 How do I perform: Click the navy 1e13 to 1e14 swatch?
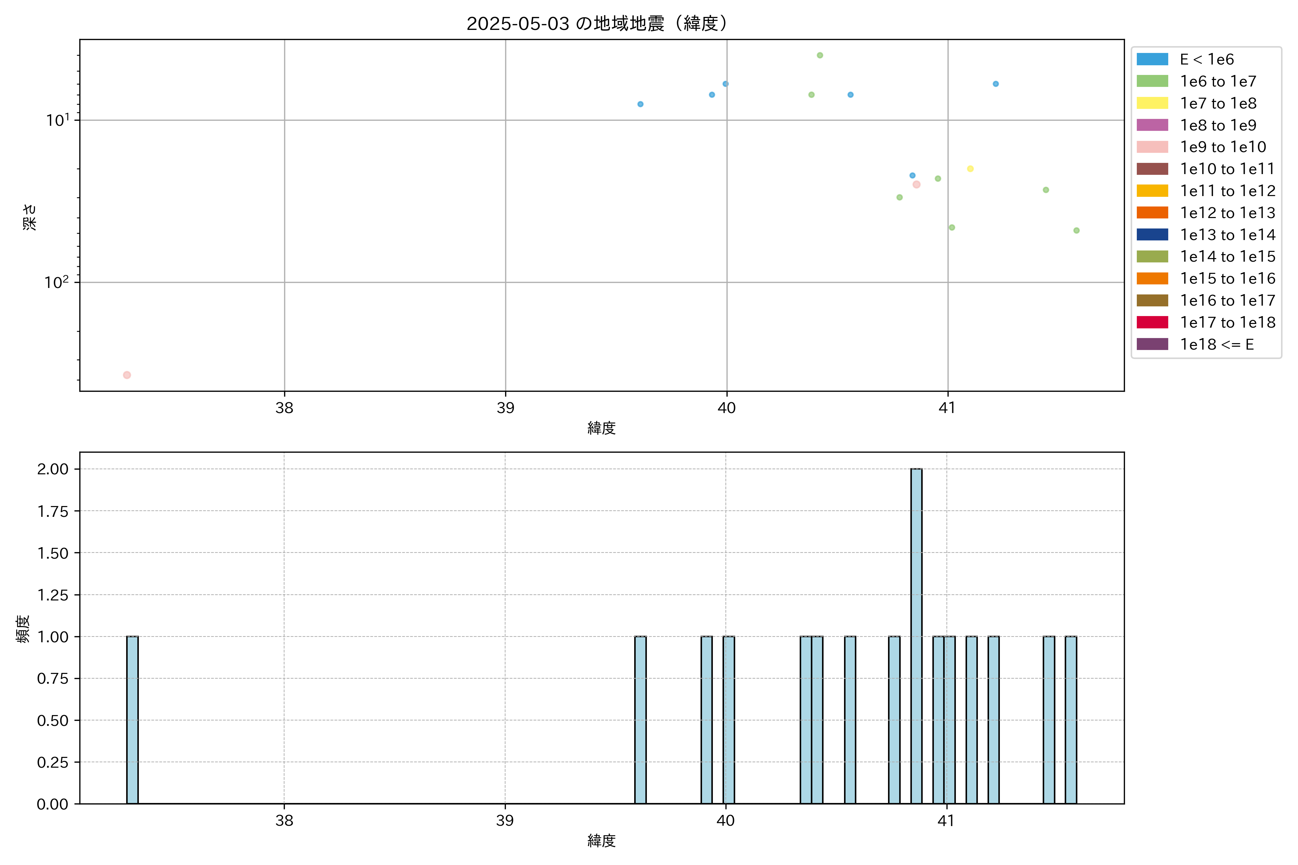coord(1152,235)
